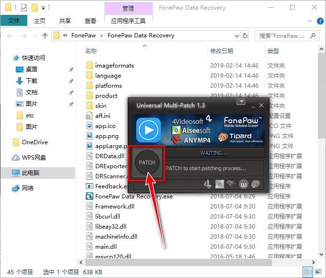Click the search magnifier icon
Image resolution: width=326 pixels, height=278 pixels.
coord(313,36)
